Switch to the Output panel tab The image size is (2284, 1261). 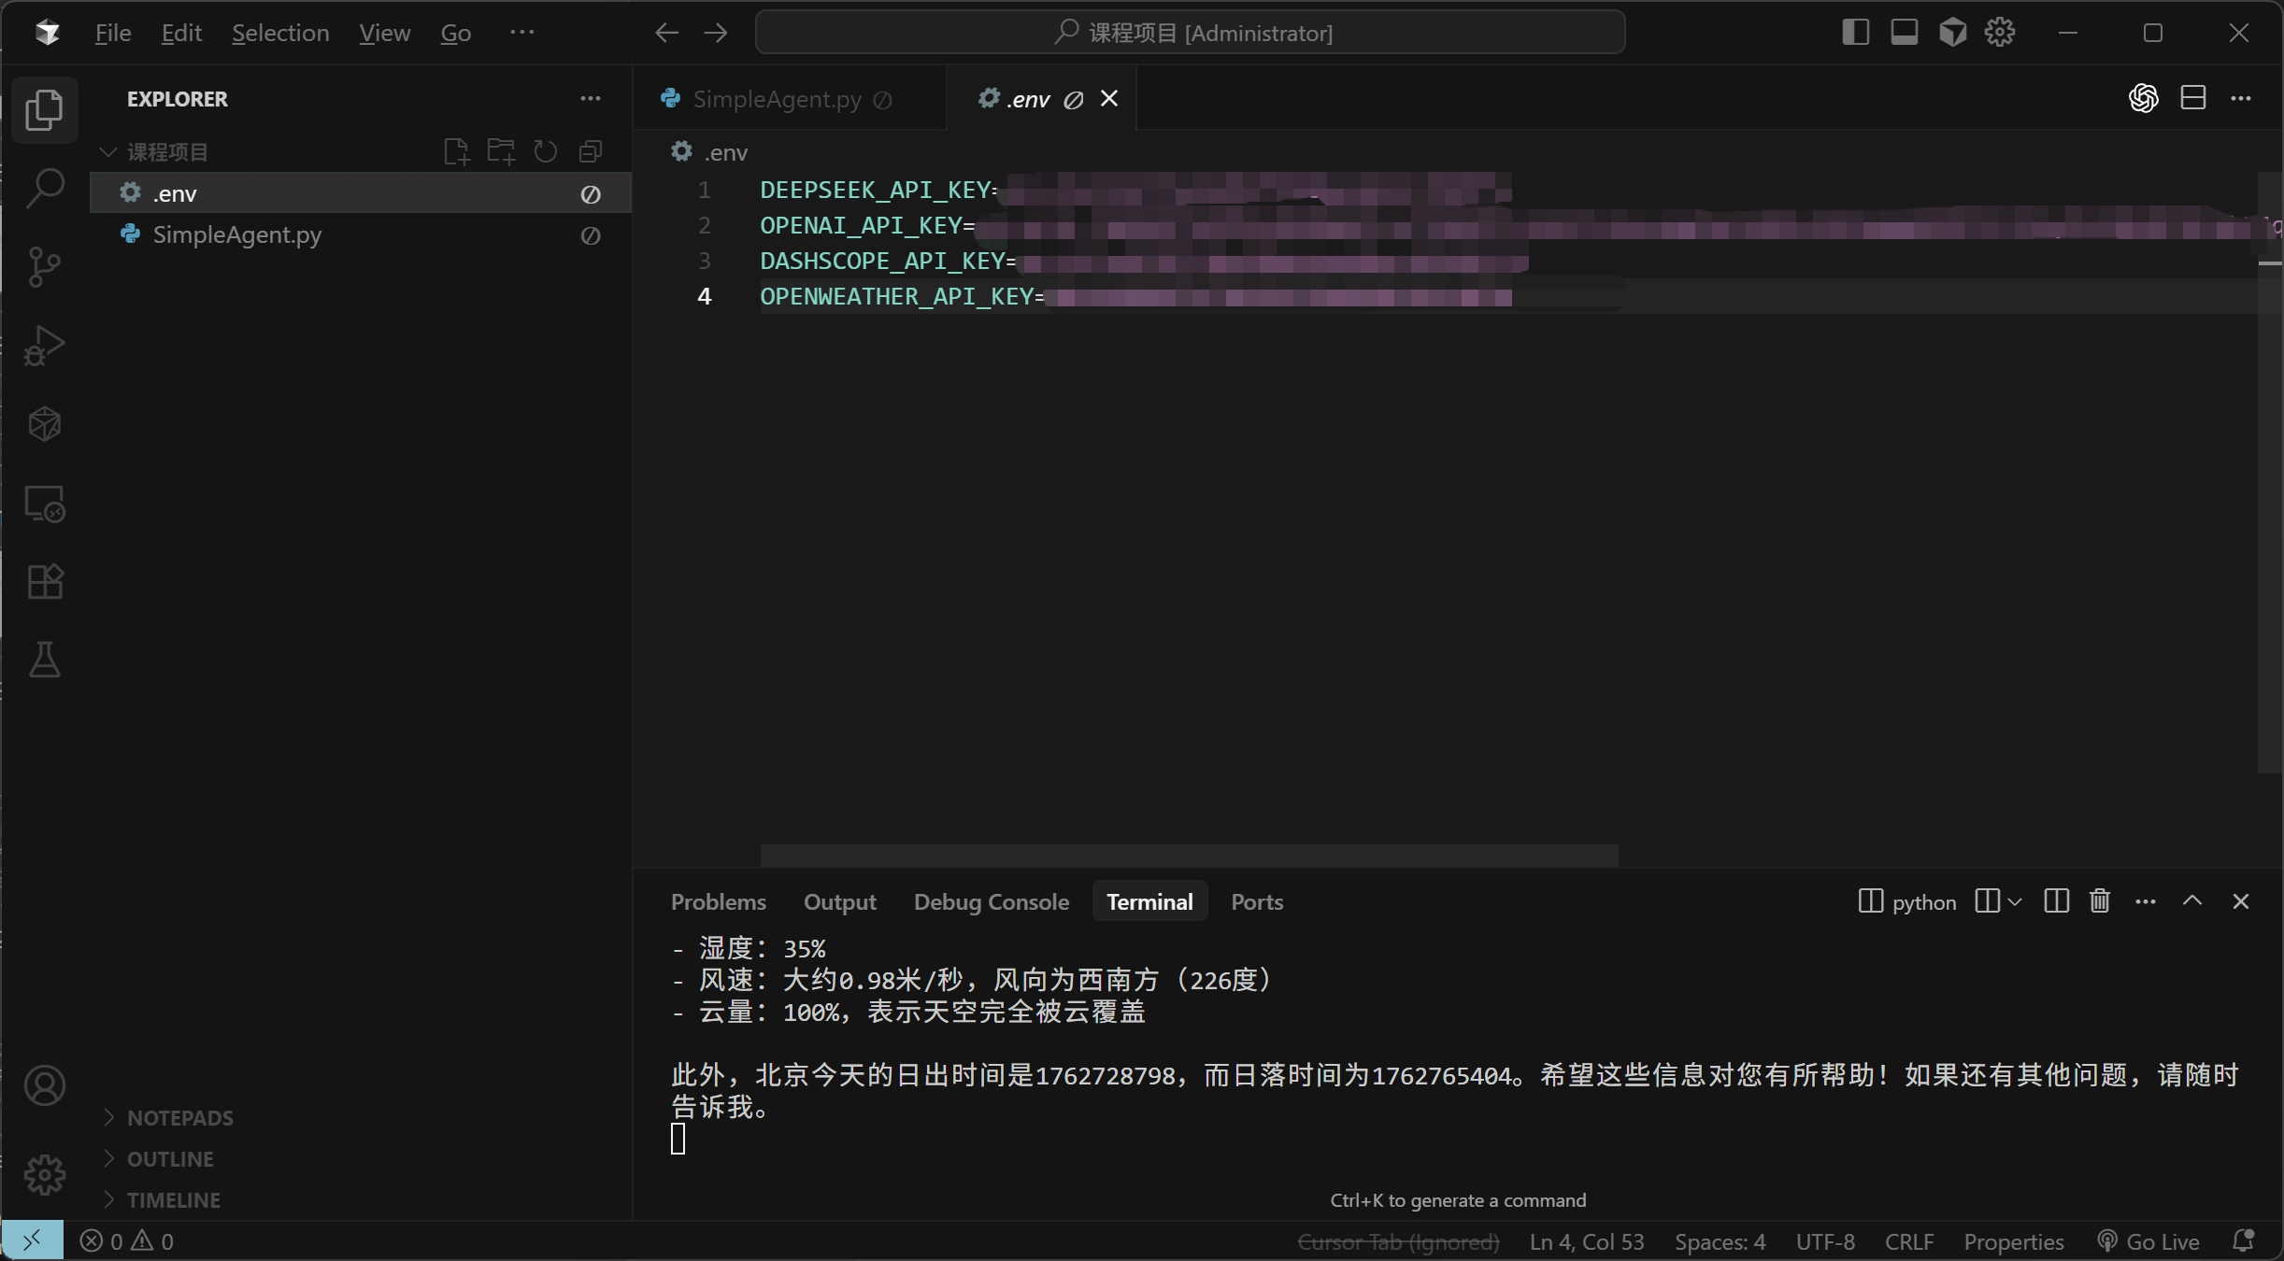[x=840, y=902]
